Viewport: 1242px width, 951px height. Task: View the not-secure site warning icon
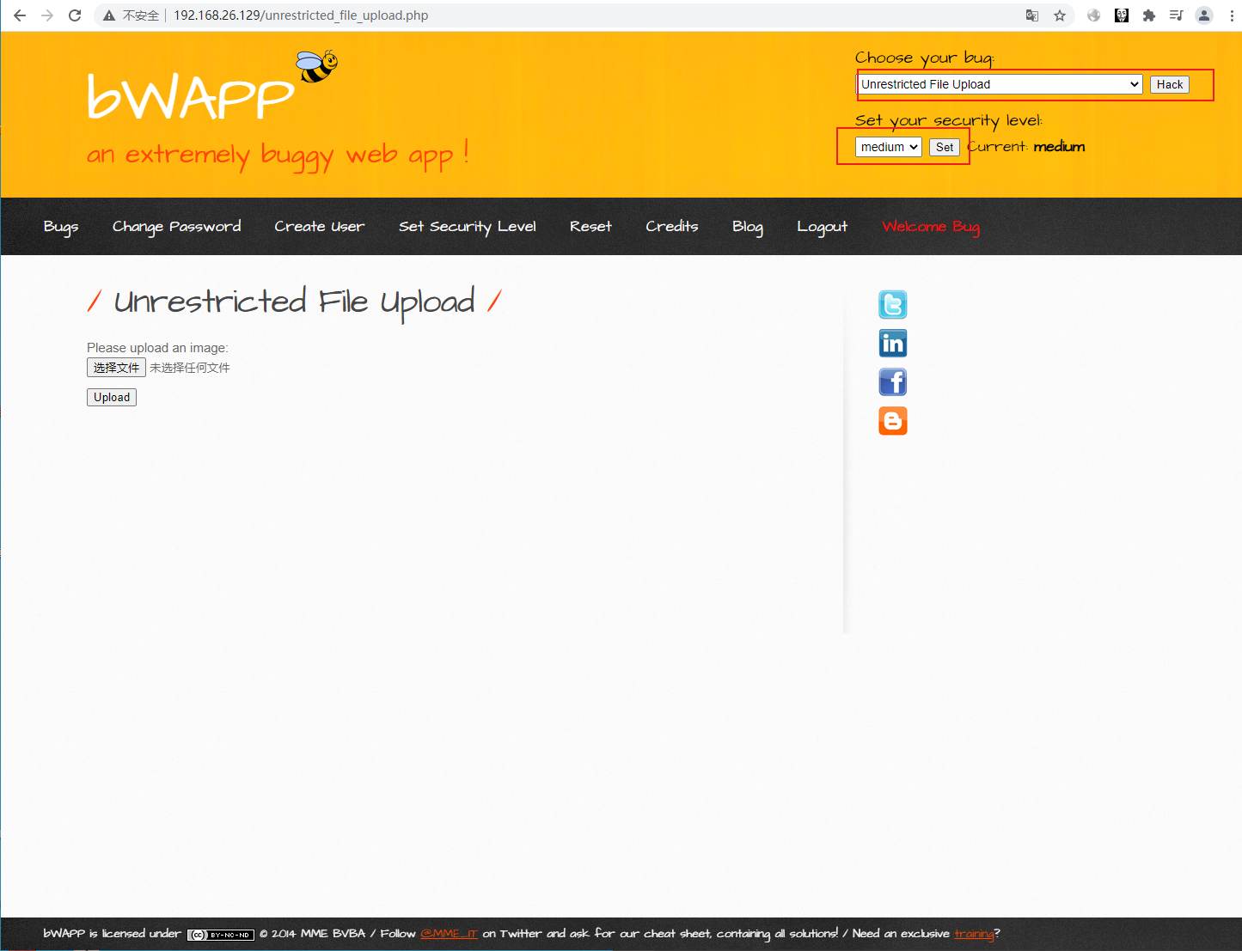click(x=109, y=15)
